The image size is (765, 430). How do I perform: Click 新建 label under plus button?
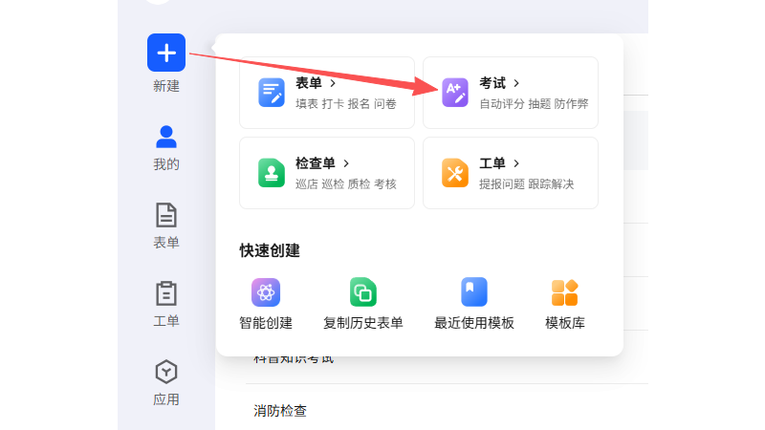click(x=166, y=86)
